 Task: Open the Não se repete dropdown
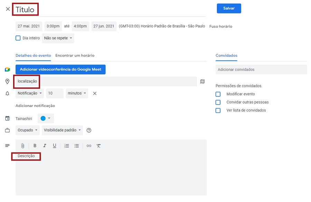point(58,38)
